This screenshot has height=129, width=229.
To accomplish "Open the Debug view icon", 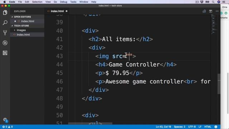I will point(5,43).
